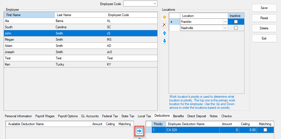Viewport: 281px width, 139px height.
Task: Click the Save button
Action: [x=264, y=8]
